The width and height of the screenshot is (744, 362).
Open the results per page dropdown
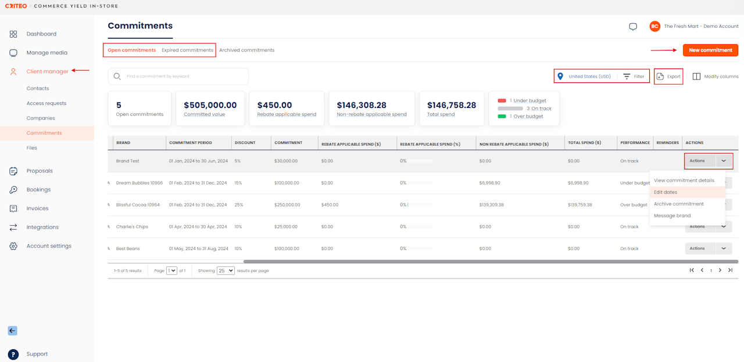pos(226,271)
